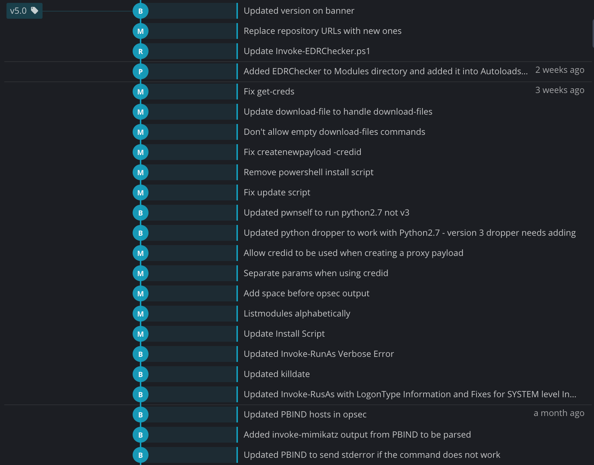Select the B avatar beside 'Updated killdate'

140,374
